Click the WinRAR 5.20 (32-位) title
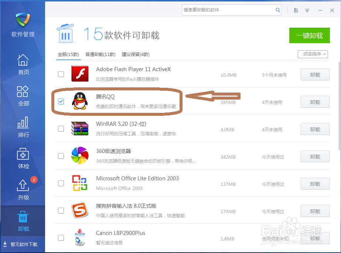Image resolution: width=341 pixels, height=253 pixels. tap(121, 124)
